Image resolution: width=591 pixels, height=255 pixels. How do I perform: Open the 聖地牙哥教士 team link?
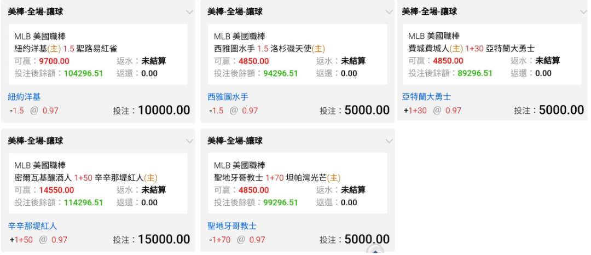tap(232, 226)
